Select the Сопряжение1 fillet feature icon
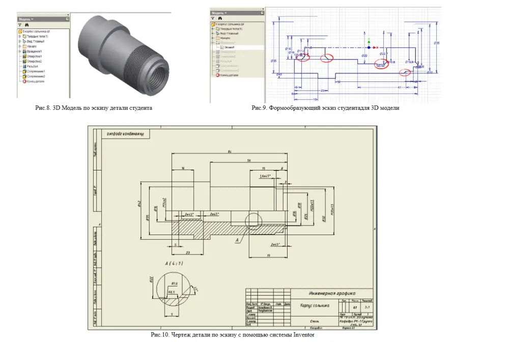The width and height of the screenshot is (509, 347). tap(24, 71)
